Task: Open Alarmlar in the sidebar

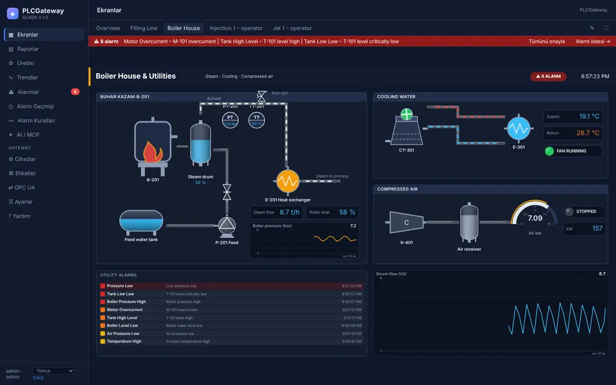Action: click(44, 92)
